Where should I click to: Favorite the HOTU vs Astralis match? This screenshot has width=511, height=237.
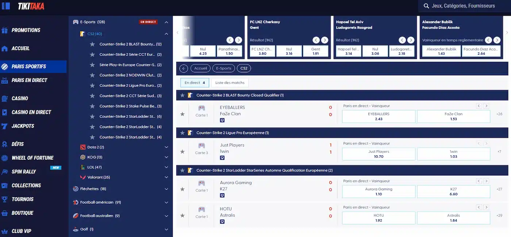point(182,215)
